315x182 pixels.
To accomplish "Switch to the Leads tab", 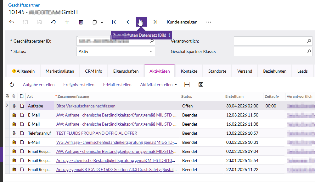I will pyautogui.click(x=302, y=71).
